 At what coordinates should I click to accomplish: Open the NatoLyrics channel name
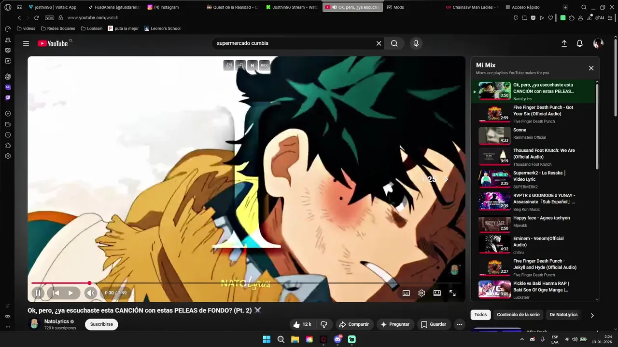(x=56, y=321)
